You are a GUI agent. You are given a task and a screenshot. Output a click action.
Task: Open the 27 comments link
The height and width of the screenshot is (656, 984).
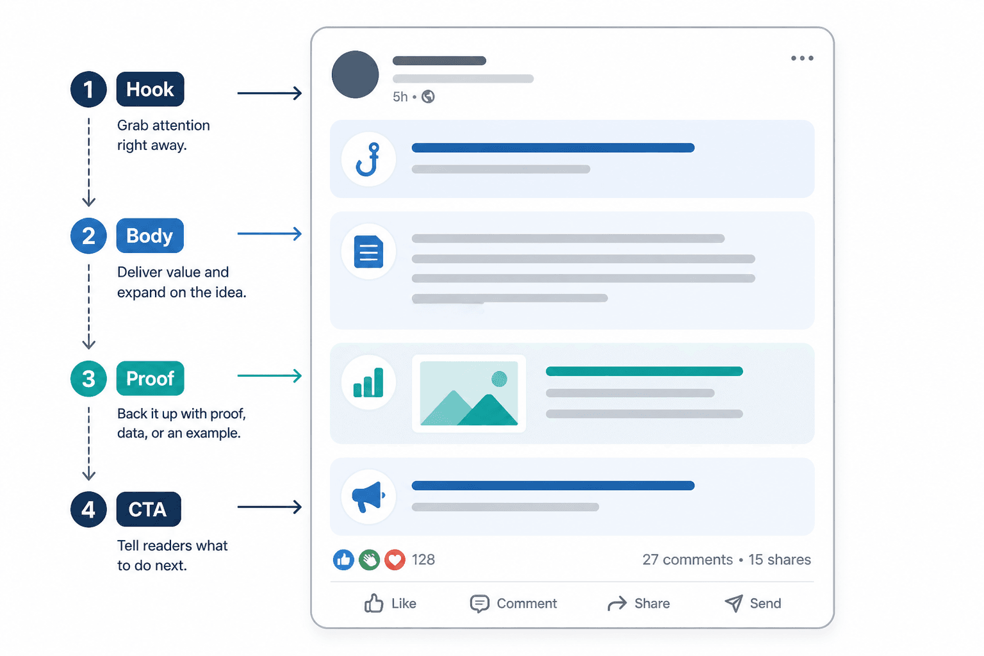pos(687,560)
